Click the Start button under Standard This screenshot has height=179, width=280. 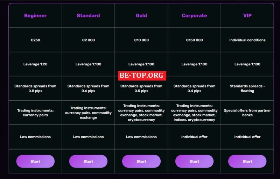89,162
